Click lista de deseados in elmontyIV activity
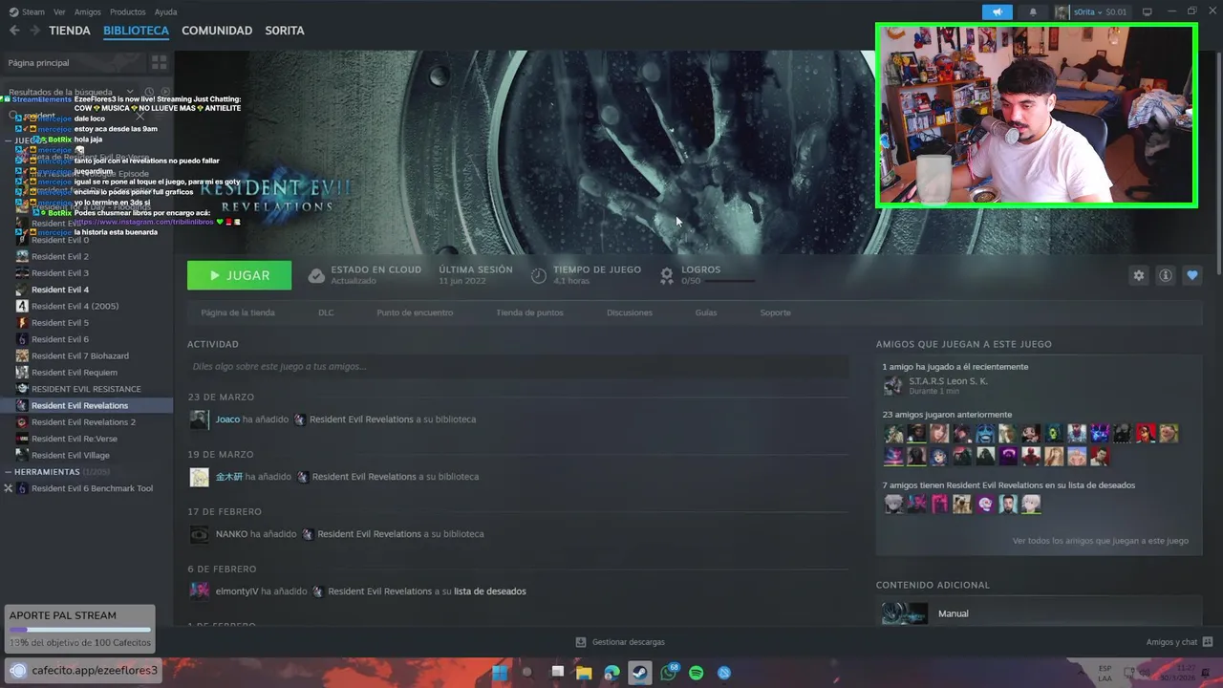The image size is (1223, 688). (x=490, y=591)
